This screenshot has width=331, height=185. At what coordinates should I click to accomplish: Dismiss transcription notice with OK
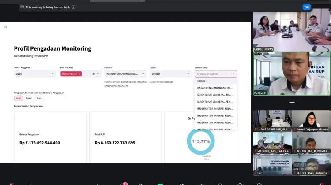(x=307, y=7)
